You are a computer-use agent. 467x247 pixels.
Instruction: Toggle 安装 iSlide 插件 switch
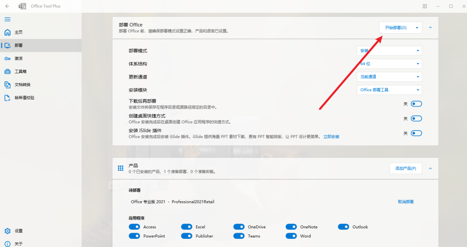click(x=416, y=133)
